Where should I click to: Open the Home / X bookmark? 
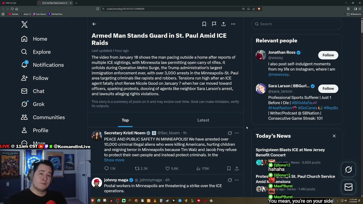[x=26, y=14]
